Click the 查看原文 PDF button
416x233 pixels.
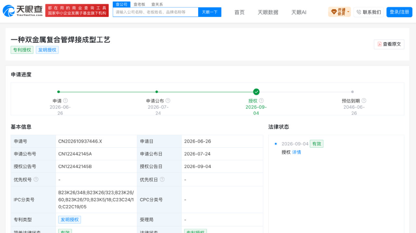point(389,44)
